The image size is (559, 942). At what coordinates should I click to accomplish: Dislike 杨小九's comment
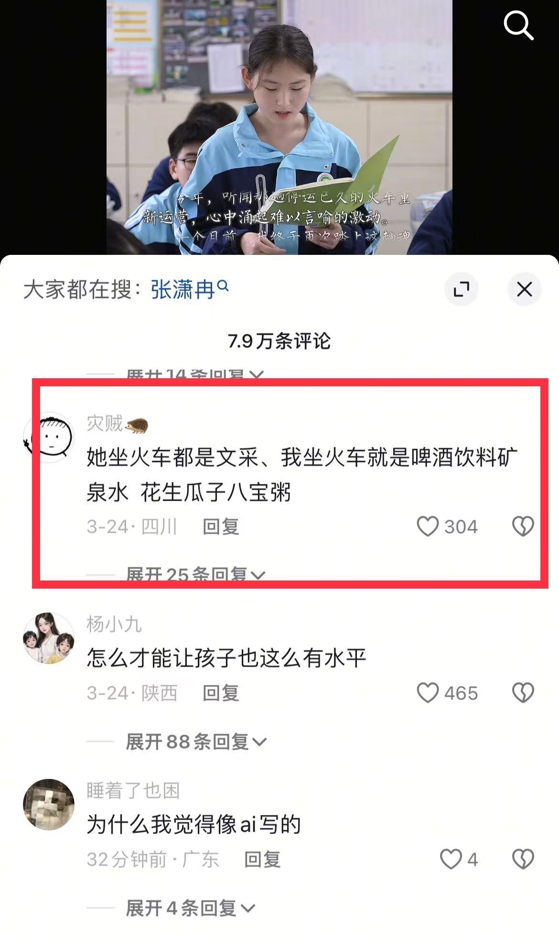[523, 693]
